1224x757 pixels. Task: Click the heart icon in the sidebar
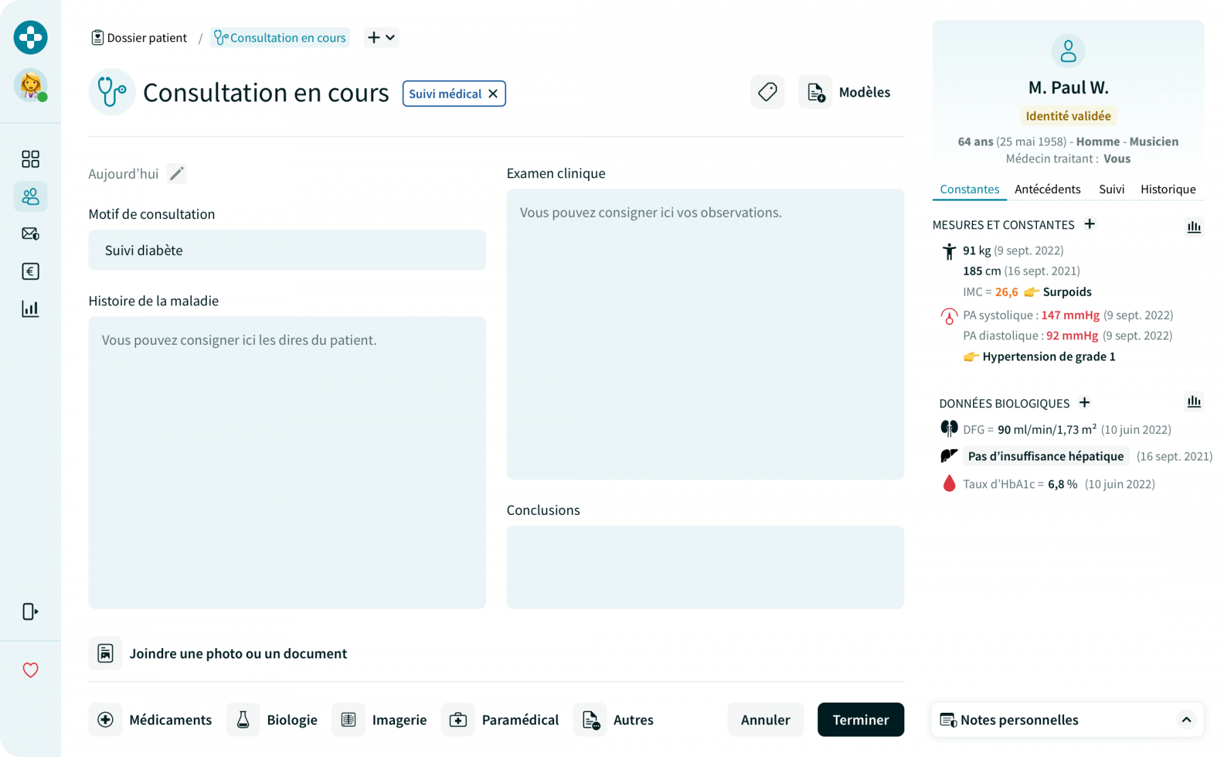click(x=31, y=670)
